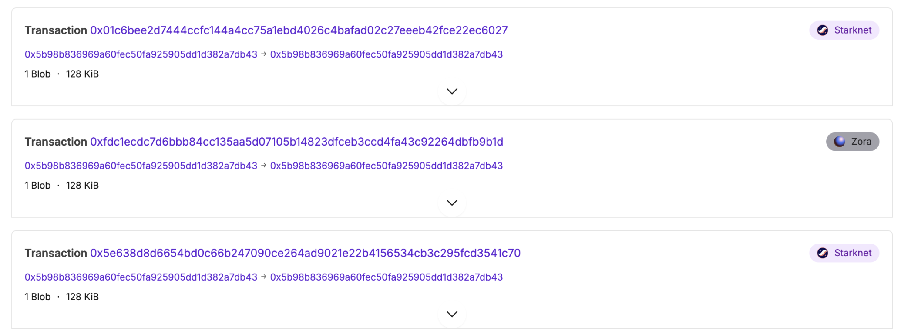
Task: Open sender address under transaction 0x01c6bee2
Action: [141, 54]
